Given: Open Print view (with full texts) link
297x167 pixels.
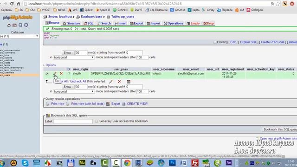Looking at the screenshot, I should click(88, 104).
